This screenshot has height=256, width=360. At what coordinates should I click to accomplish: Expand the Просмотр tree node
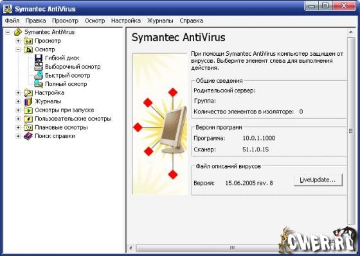(18, 41)
